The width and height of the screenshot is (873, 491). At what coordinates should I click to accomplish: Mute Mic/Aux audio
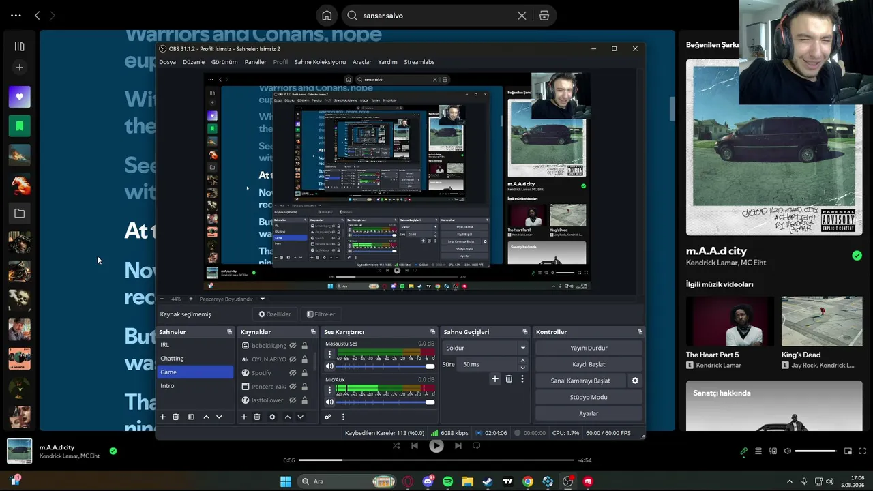(329, 402)
